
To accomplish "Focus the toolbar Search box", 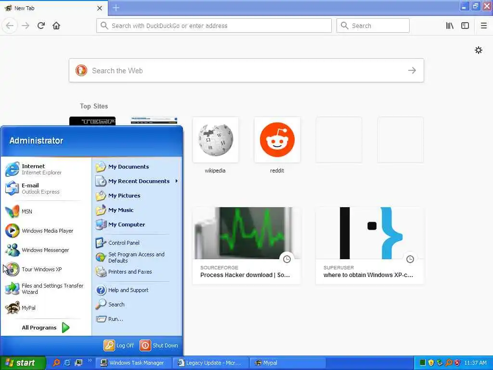I will [x=373, y=26].
